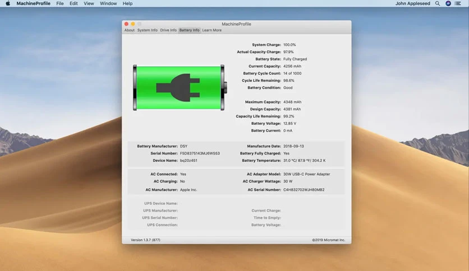This screenshot has height=271, width=469.
Task: Open the Help menu
Action: point(127,3)
